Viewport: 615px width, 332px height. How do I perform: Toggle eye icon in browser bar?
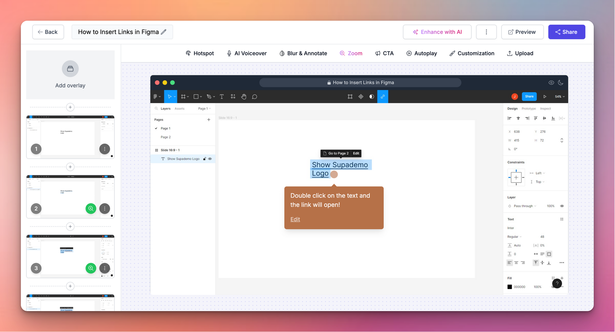(x=551, y=83)
